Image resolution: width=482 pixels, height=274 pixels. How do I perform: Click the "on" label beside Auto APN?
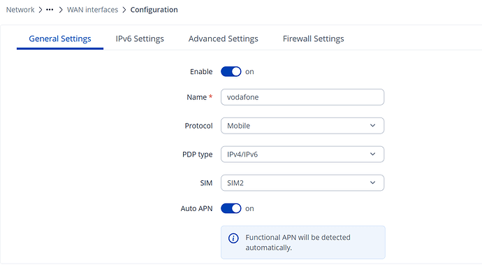tap(249, 208)
